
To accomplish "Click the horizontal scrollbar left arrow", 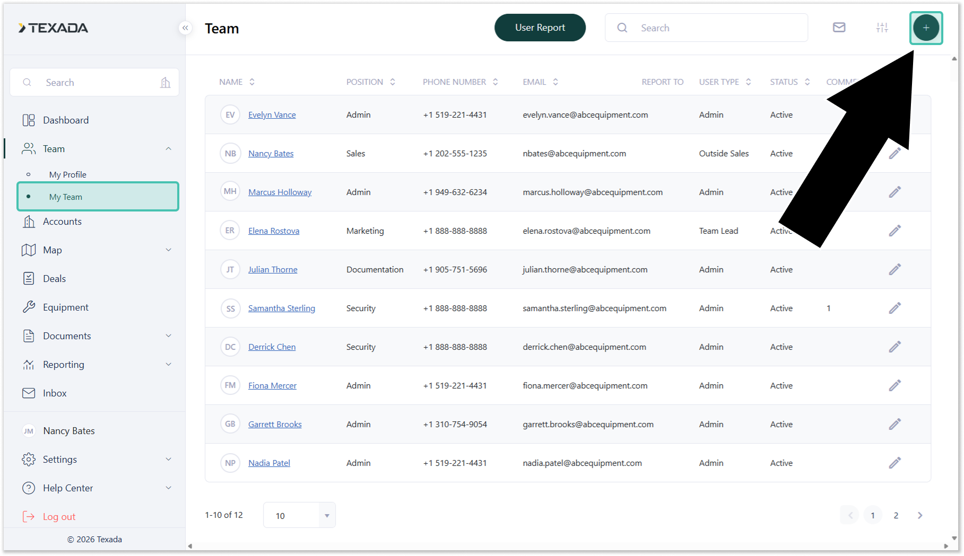I will [190, 546].
